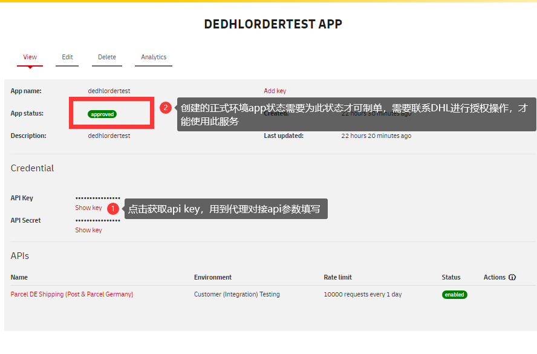The image size is (537, 354).
Task: Click the masked API Secret value
Action: click(98, 220)
